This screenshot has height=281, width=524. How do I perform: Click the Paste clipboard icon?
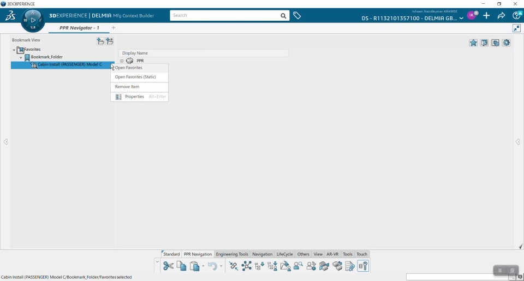point(194,266)
